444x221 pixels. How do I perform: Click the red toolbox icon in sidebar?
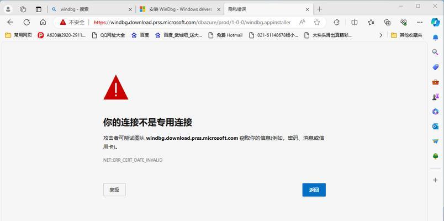[435, 82]
